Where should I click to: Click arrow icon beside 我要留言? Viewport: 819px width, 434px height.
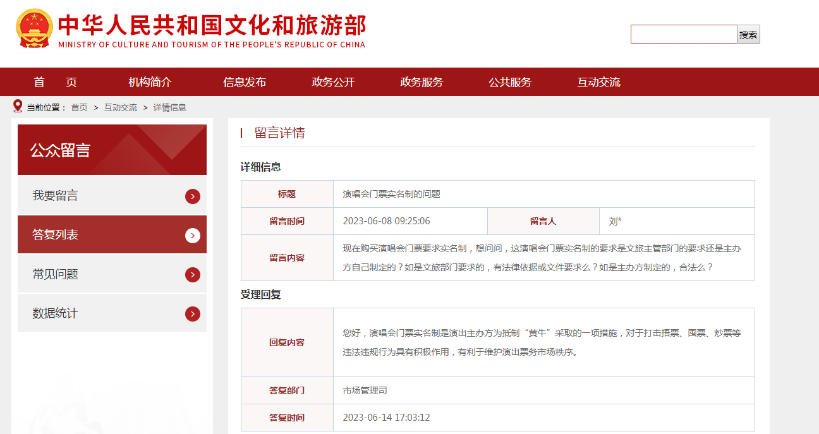193,196
